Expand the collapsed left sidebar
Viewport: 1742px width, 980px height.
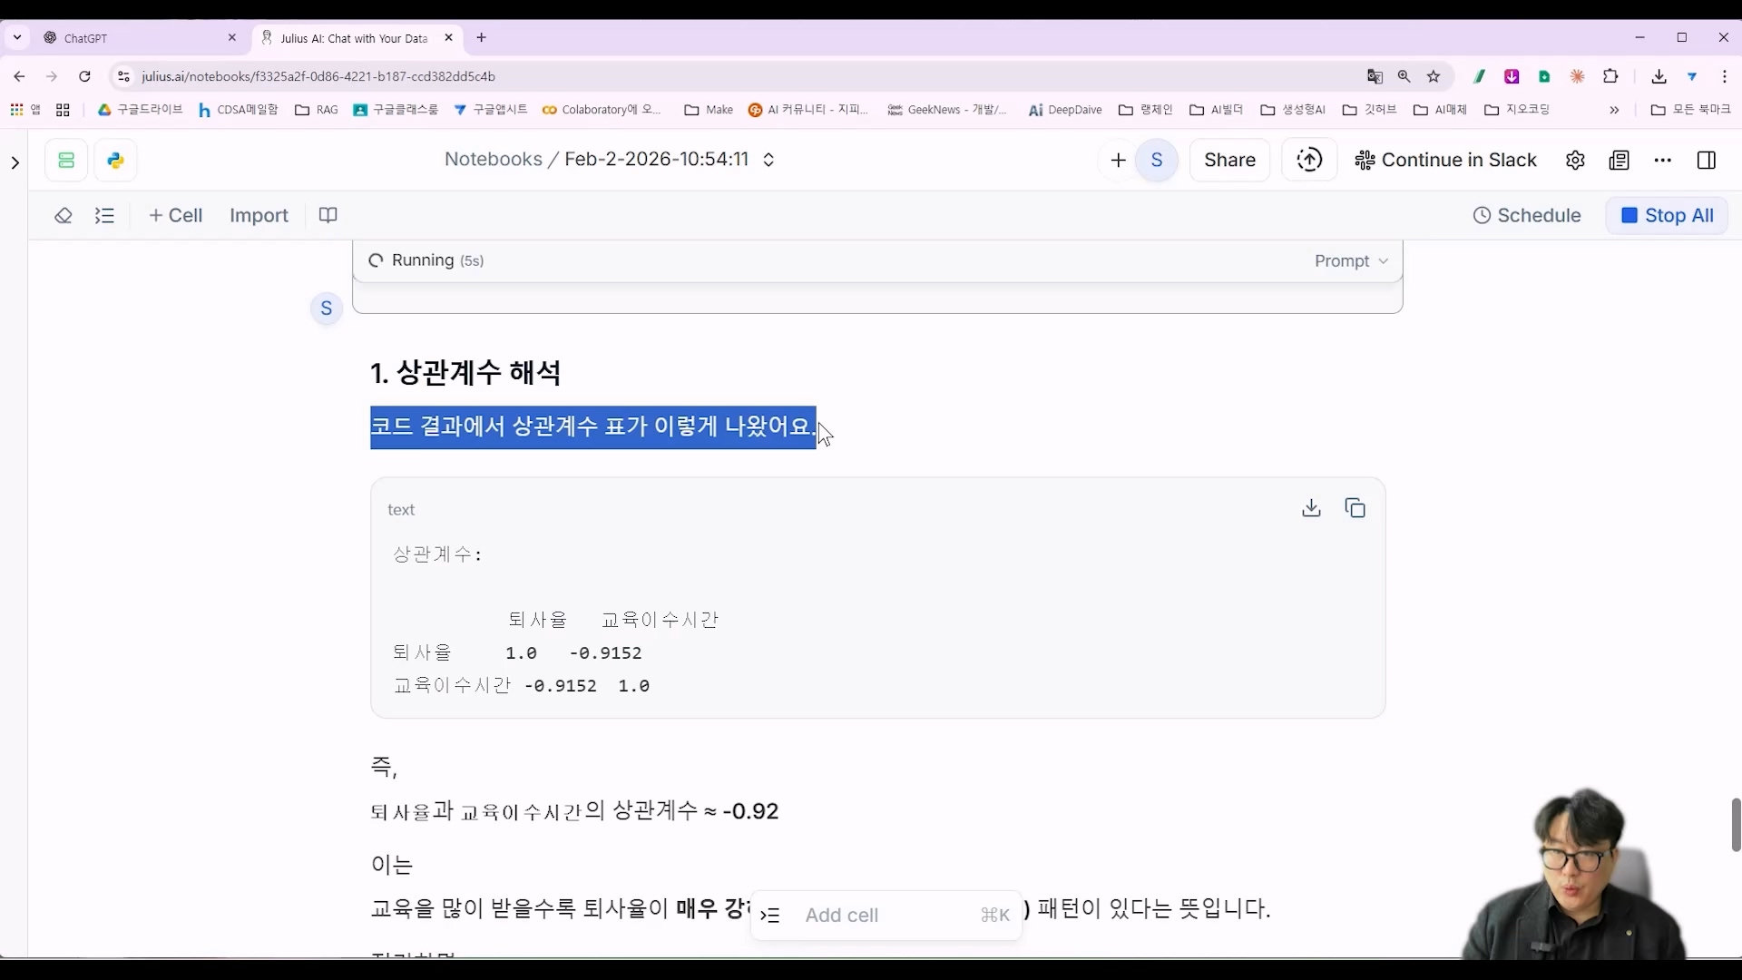point(14,163)
